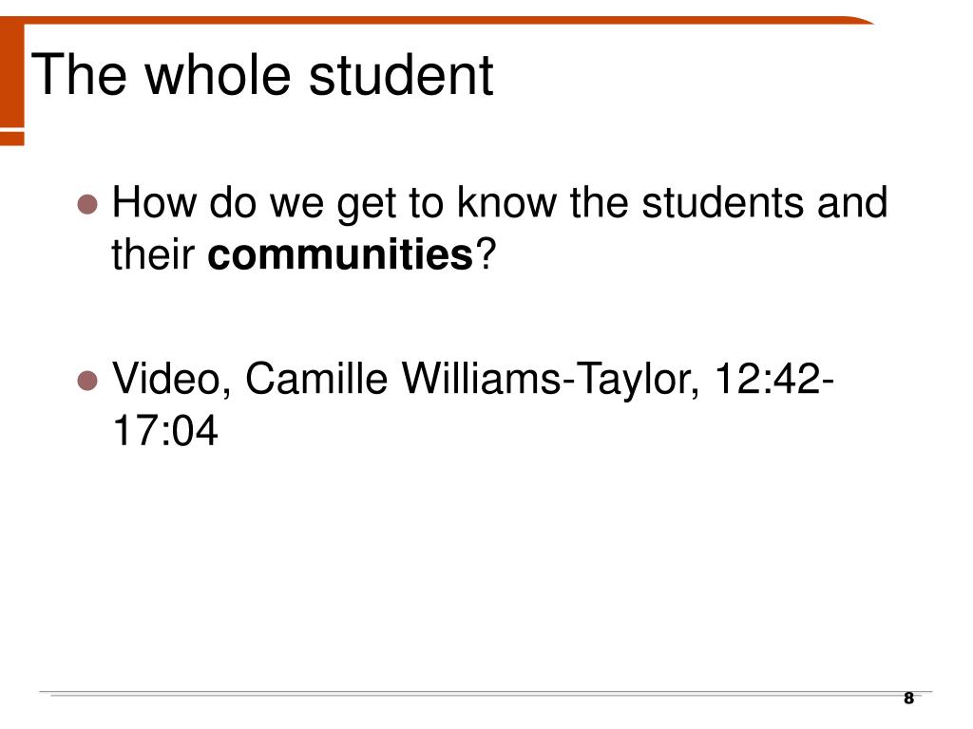
Task: Click the word students in first bullet
Action: 722,202
